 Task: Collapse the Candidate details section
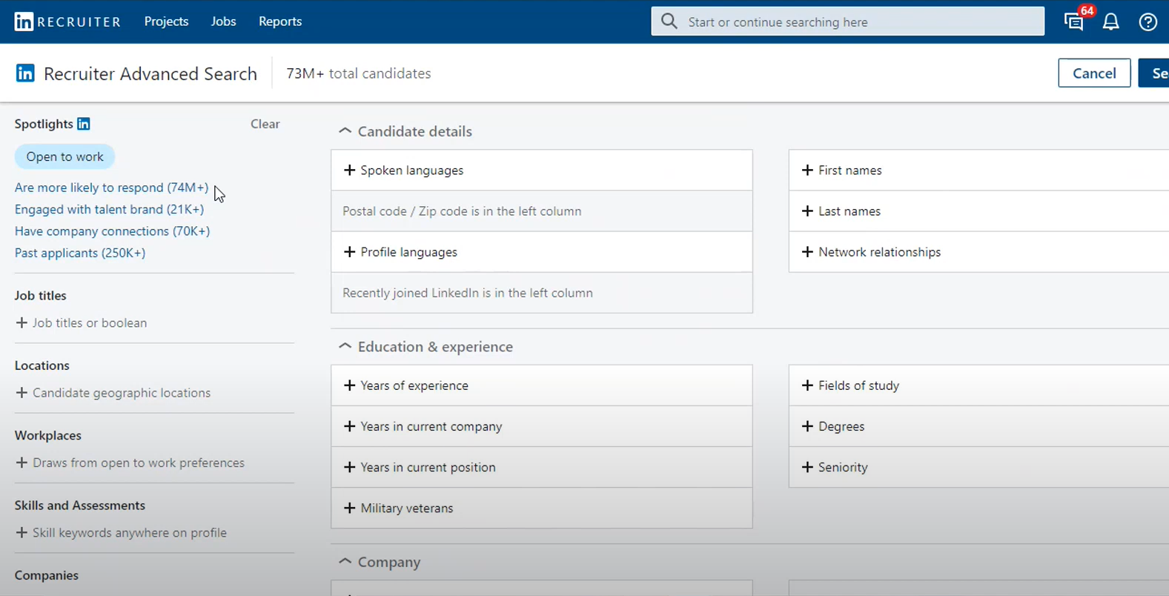click(x=345, y=131)
